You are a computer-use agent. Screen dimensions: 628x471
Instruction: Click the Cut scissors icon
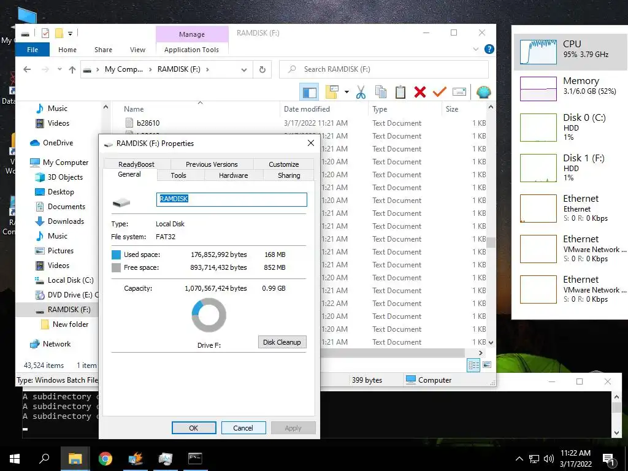(x=361, y=92)
